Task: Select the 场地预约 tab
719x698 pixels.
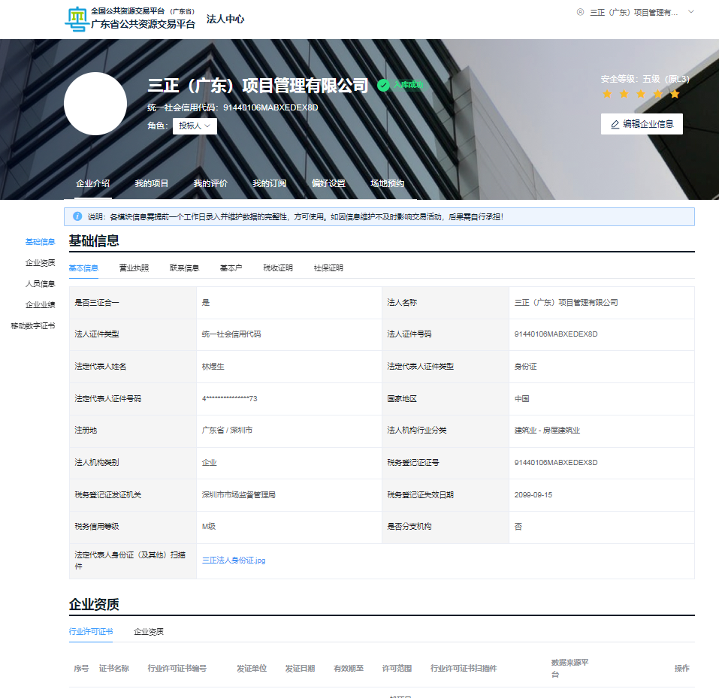Action: (x=387, y=183)
